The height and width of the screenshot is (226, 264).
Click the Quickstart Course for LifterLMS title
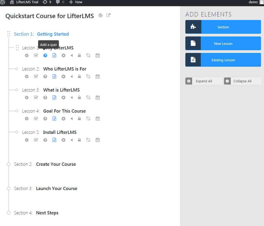(49, 16)
